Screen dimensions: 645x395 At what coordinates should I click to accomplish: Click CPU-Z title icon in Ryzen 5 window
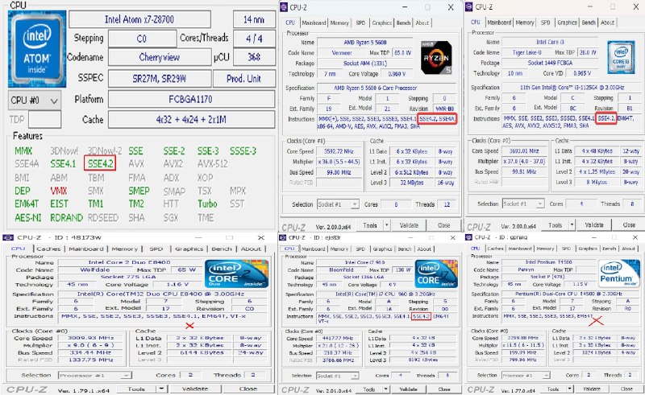284,7
